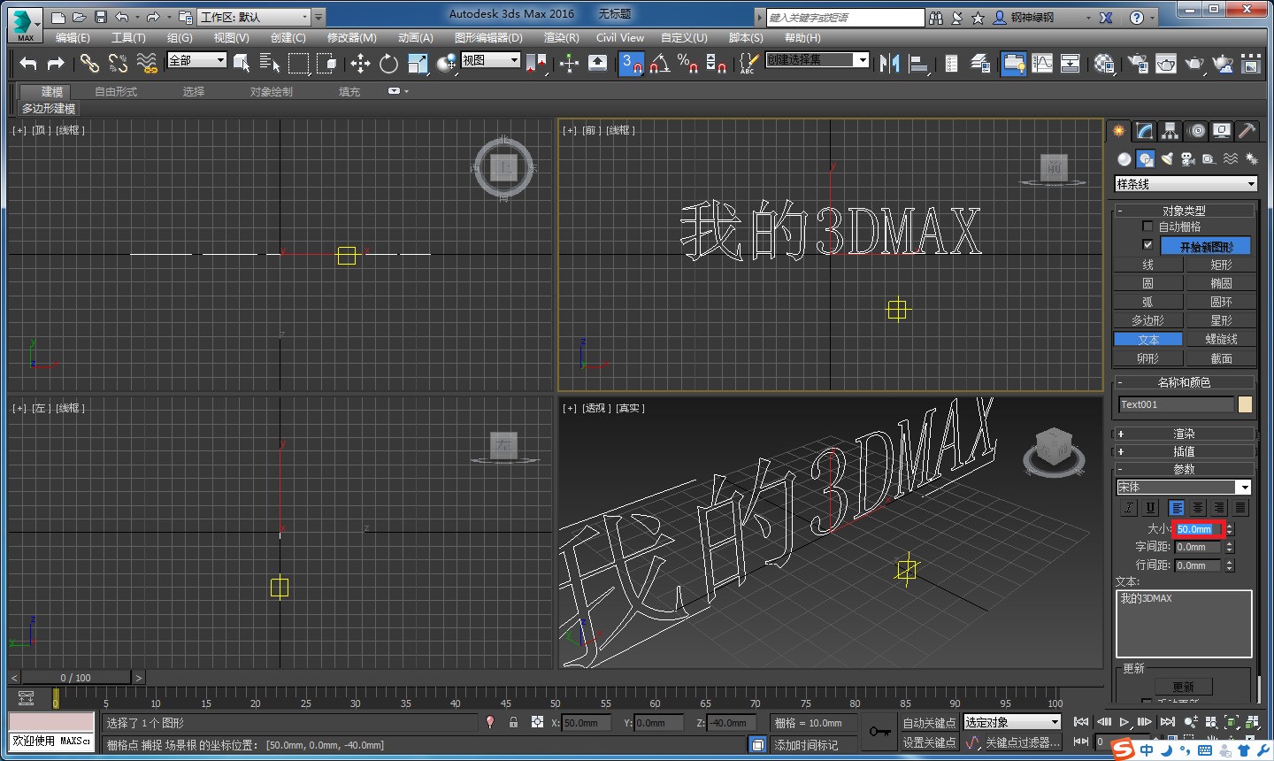This screenshot has width=1274, height=761.
Task: Enable the 自动栅格 checkbox
Action: pos(1147,226)
